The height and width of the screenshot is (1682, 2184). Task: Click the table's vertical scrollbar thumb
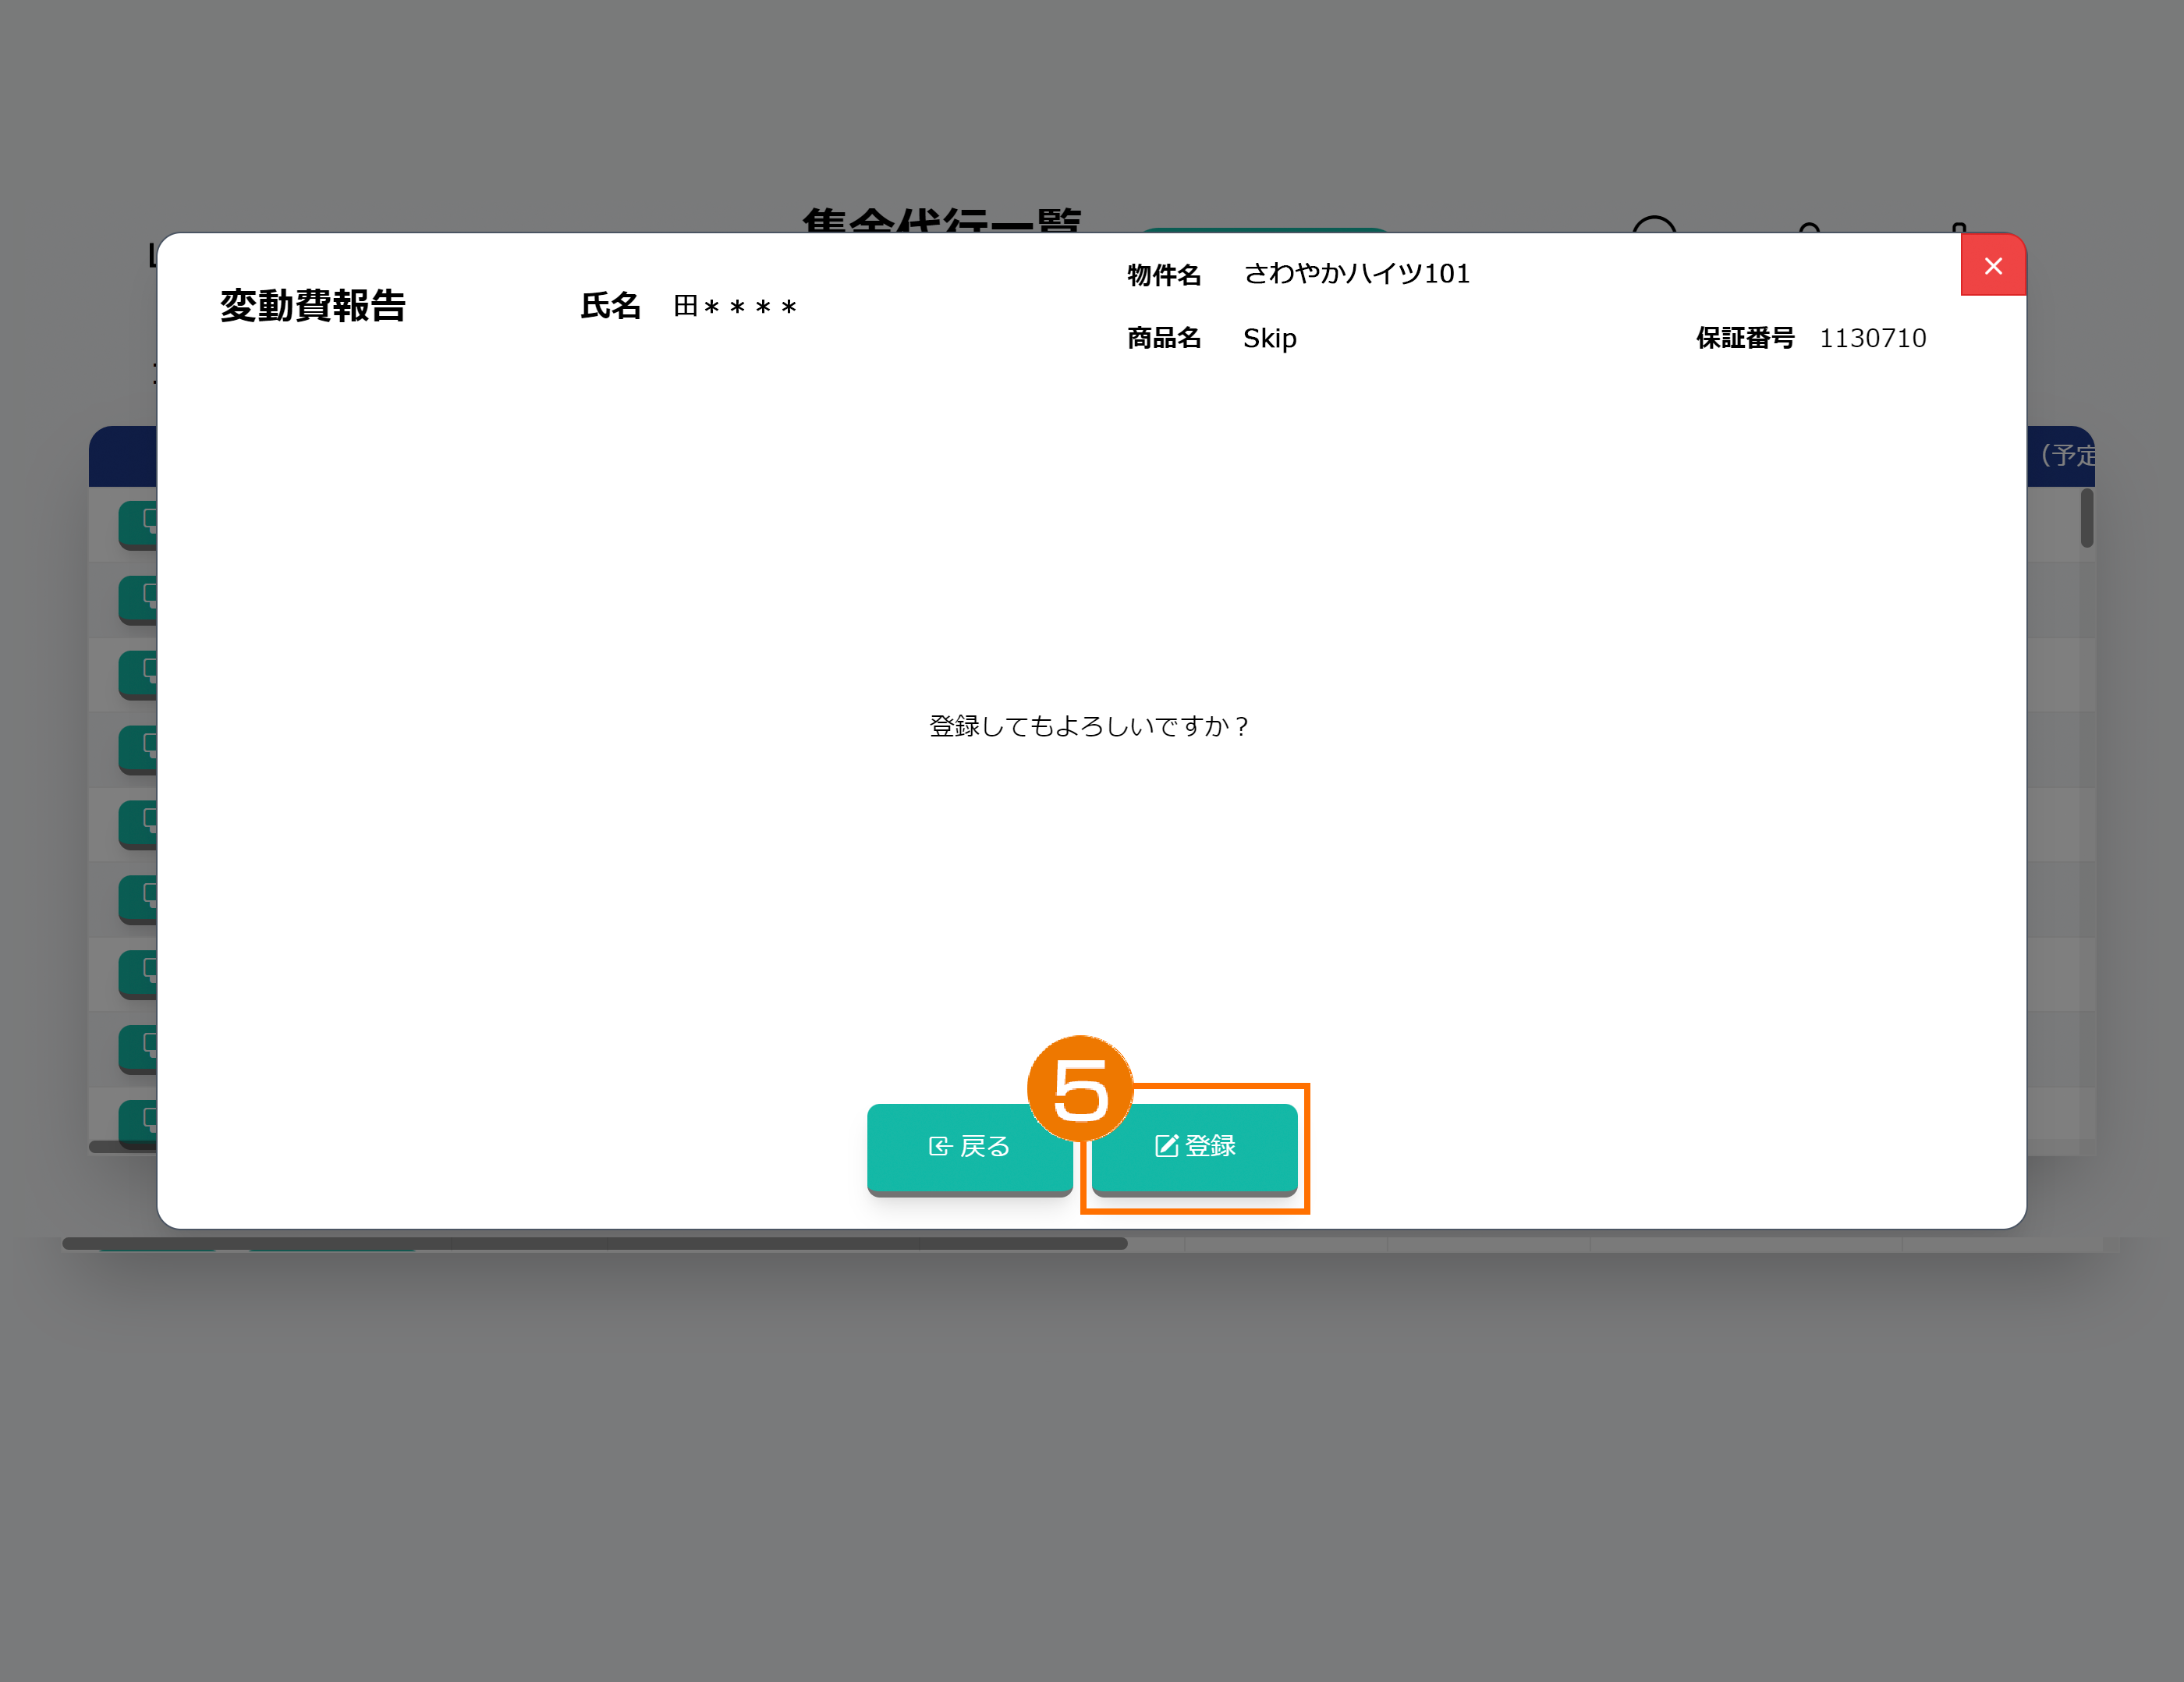click(x=2086, y=518)
